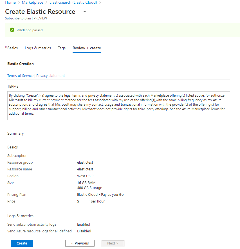Click the 'Pricing Plan' field label
The height and width of the screenshot is (249, 240).
coord(17,195)
